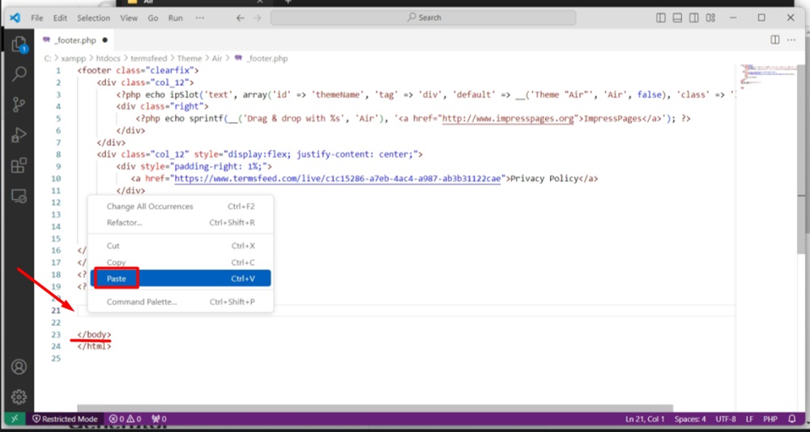Image resolution: width=810 pixels, height=432 pixels.
Task: Open notifications bell in status bar
Action: point(792,418)
